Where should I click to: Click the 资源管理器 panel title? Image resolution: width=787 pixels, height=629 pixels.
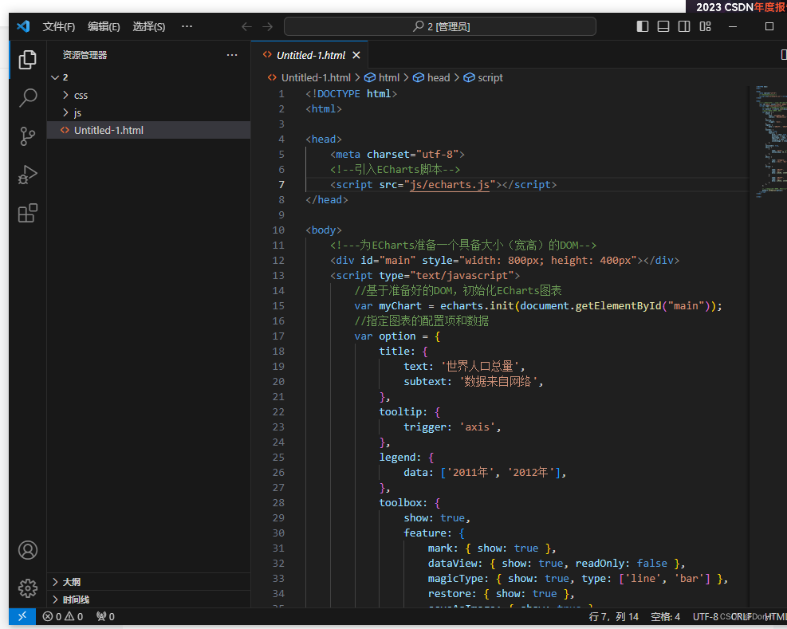(85, 55)
